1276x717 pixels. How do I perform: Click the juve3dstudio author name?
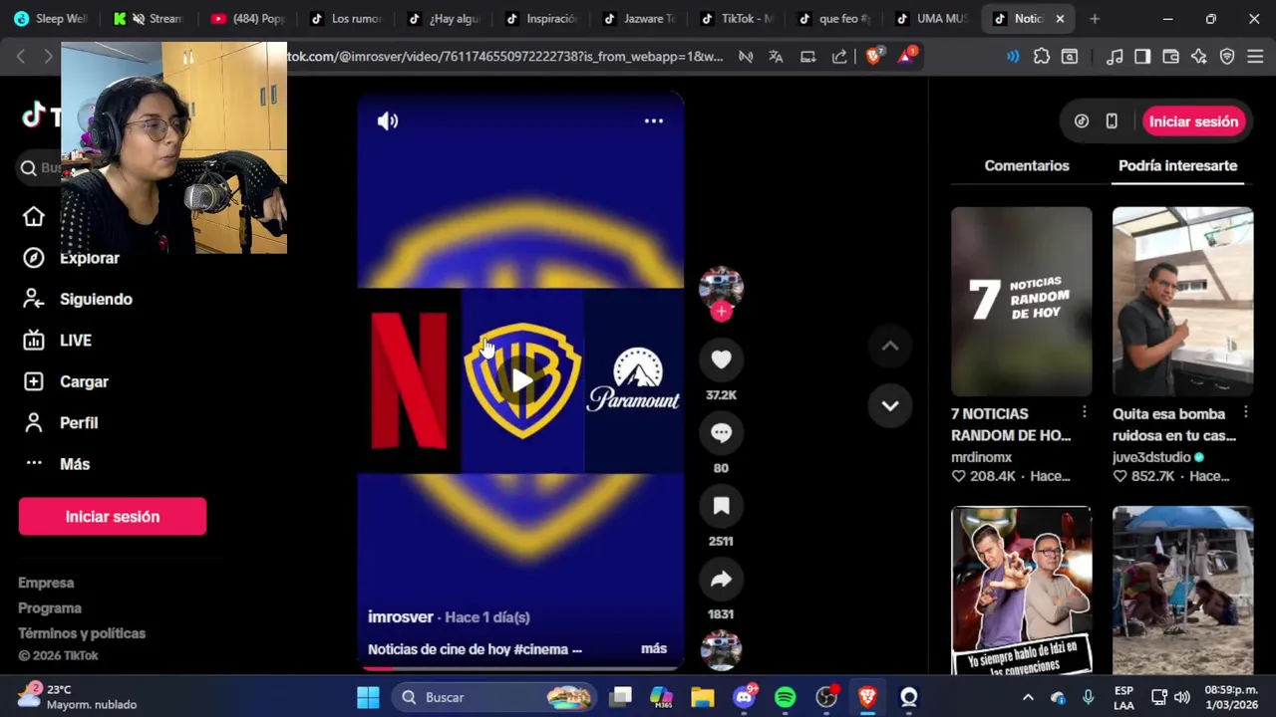pyautogui.click(x=1151, y=457)
